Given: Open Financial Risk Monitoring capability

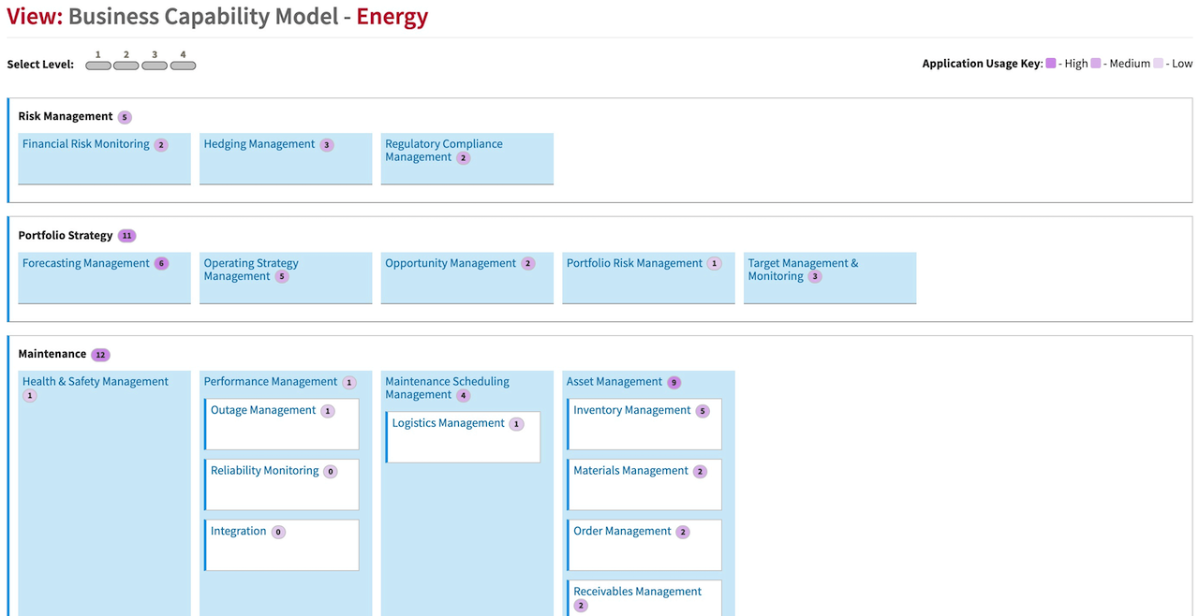Looking at the screenshot, I should [x=86, y=144].
